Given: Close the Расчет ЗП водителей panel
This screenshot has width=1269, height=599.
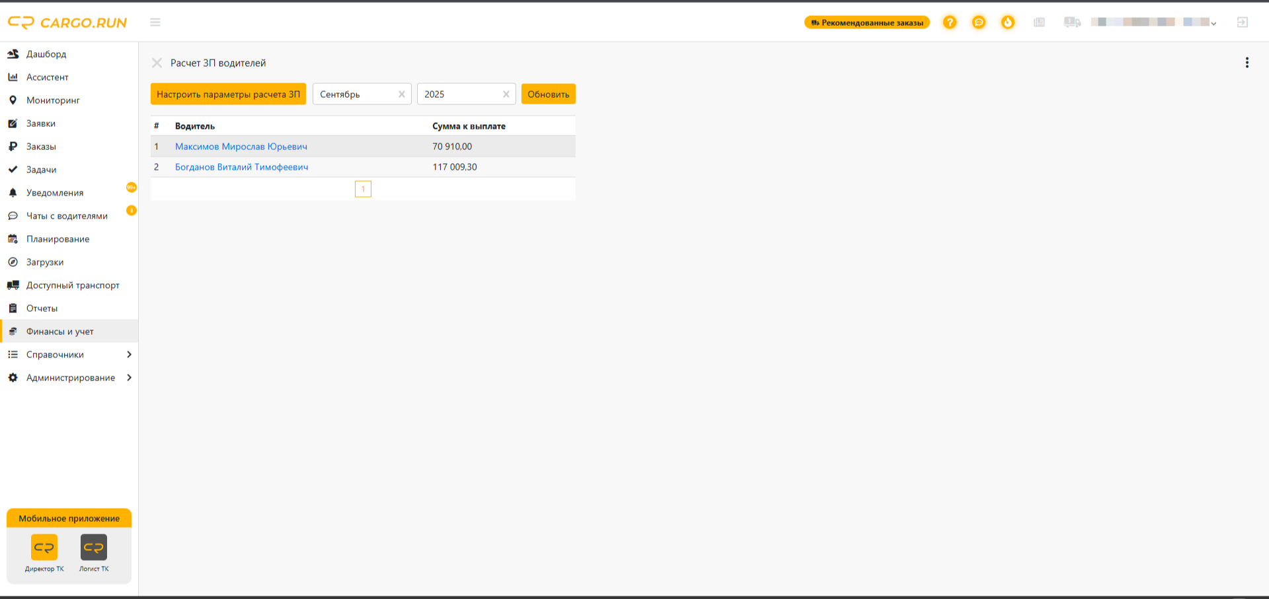Looking at the screenshot, I should [x=157, y=63].
